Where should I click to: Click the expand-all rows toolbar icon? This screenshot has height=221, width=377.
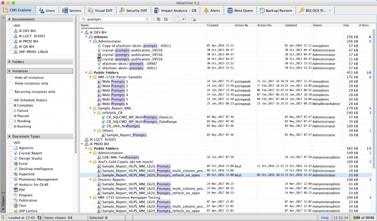click(158, 19)
